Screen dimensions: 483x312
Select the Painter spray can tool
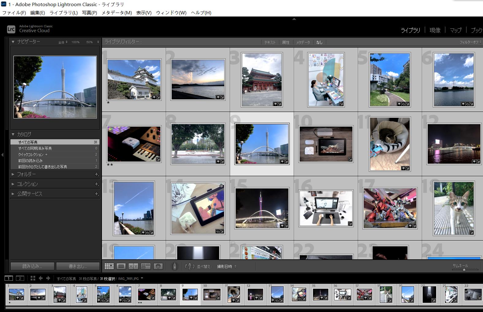click(x=175, y=266)
